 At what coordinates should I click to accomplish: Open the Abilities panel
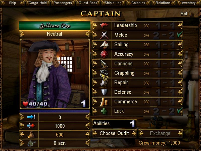(114, 124)
